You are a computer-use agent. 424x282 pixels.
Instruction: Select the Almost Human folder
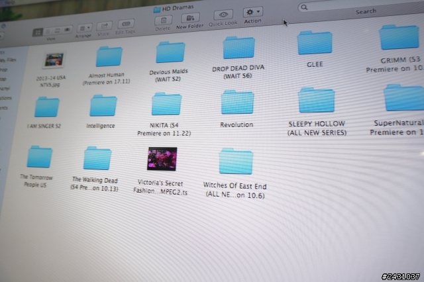109,56
